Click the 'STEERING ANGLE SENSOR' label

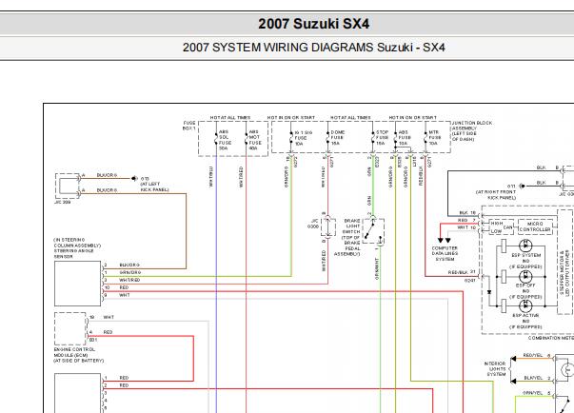point(77,248)
